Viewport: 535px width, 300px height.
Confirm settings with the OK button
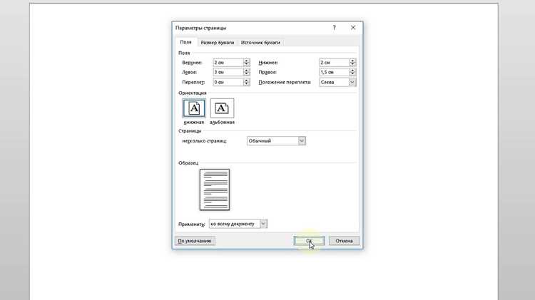(309, 241)
